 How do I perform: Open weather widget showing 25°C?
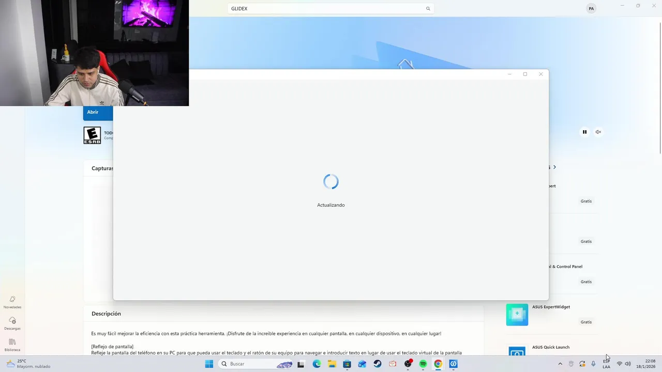click(28, 364)
